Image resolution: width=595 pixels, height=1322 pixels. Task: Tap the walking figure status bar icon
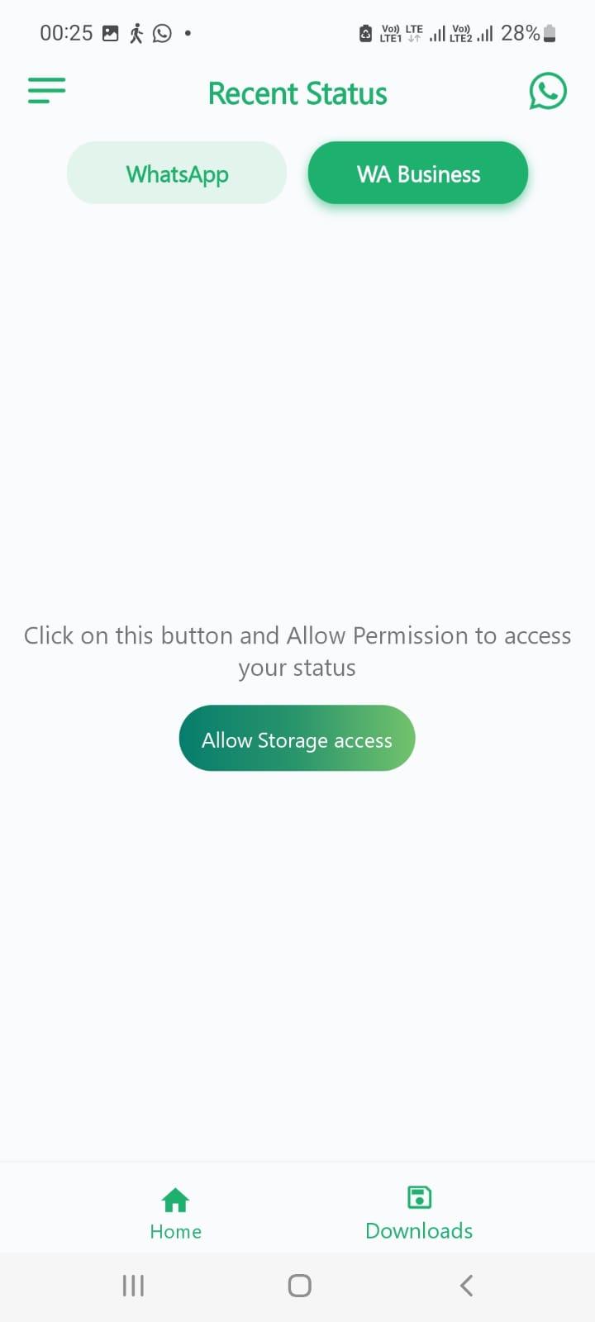(x=136, y=33)
